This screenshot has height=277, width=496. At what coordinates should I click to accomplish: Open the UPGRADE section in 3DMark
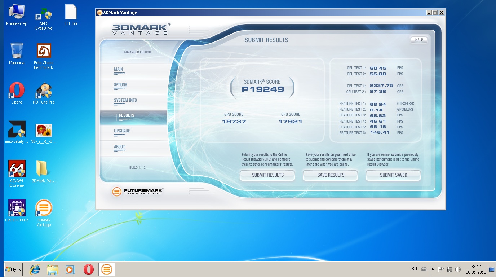pyautogui.click(x=133, y=133)
